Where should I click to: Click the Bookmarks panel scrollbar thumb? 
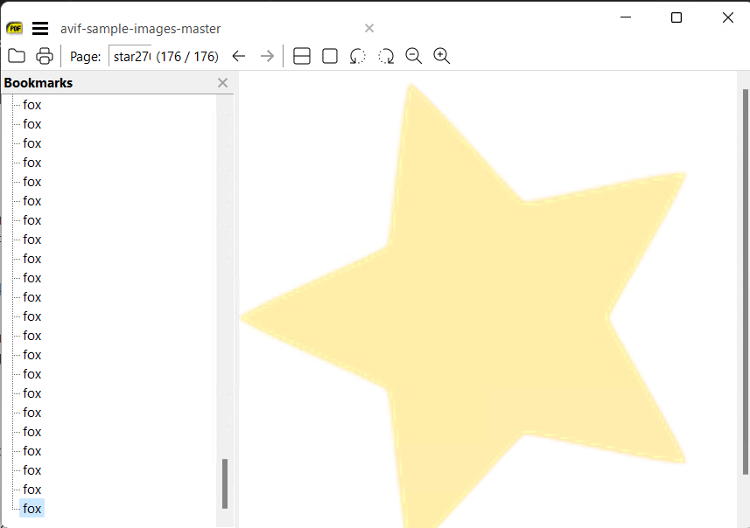[x=225, y=483]
